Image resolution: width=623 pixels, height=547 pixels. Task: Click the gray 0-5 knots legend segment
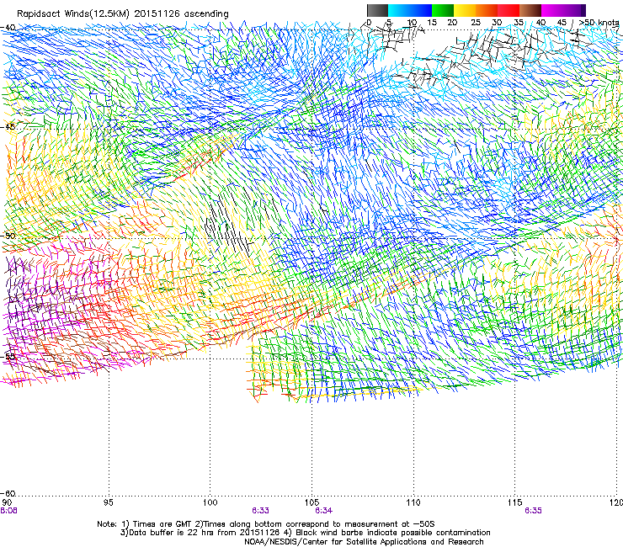[377, 10]
